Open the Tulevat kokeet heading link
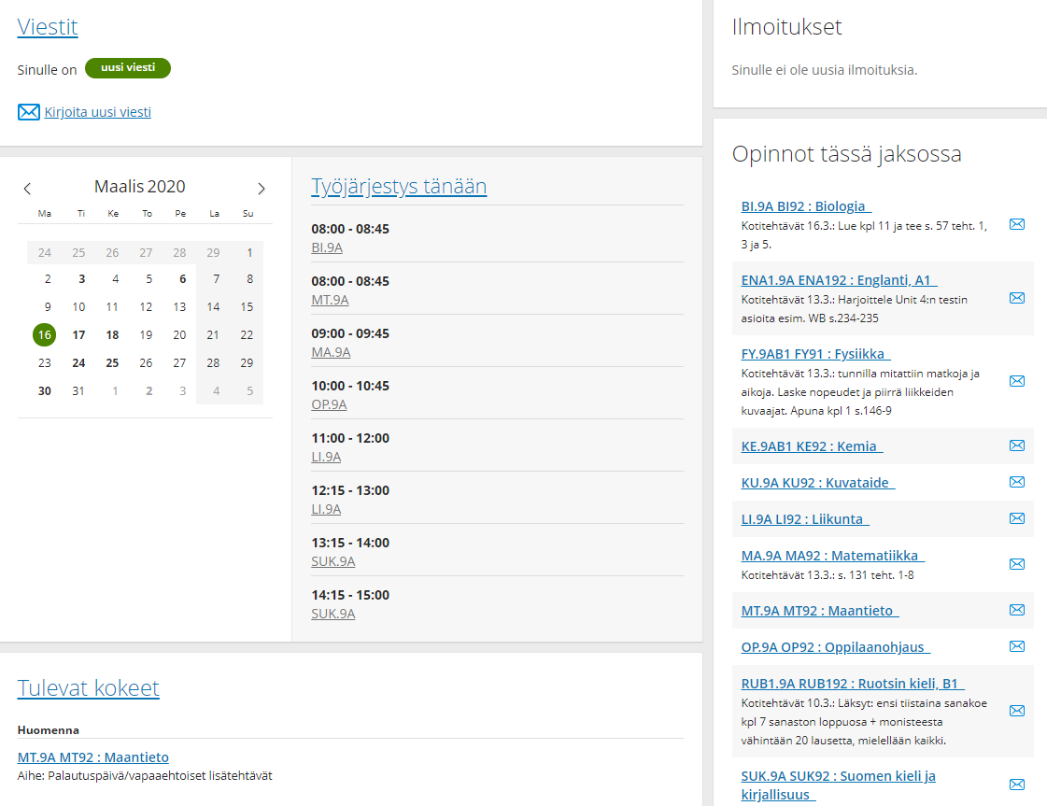The image size is (1047, 806). point(89,688)
